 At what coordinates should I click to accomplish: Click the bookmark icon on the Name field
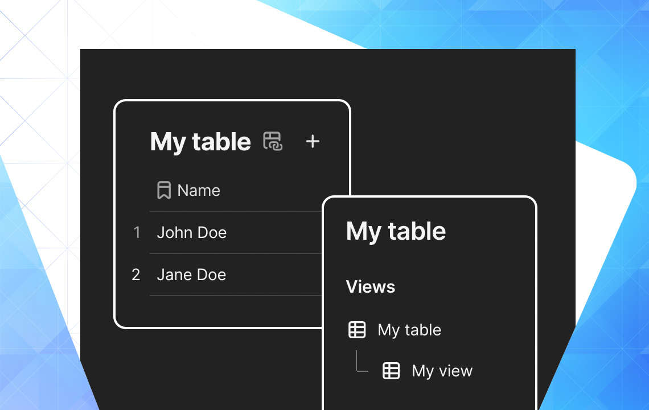(165, 190)
